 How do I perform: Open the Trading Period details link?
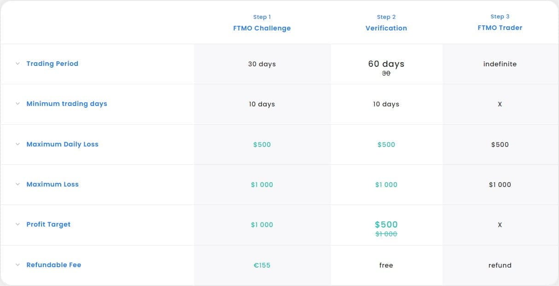coord(52,64)
